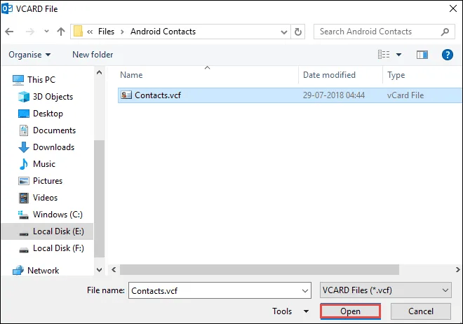
Task: Open the Help question mark icon
Action: coord(447,54)
